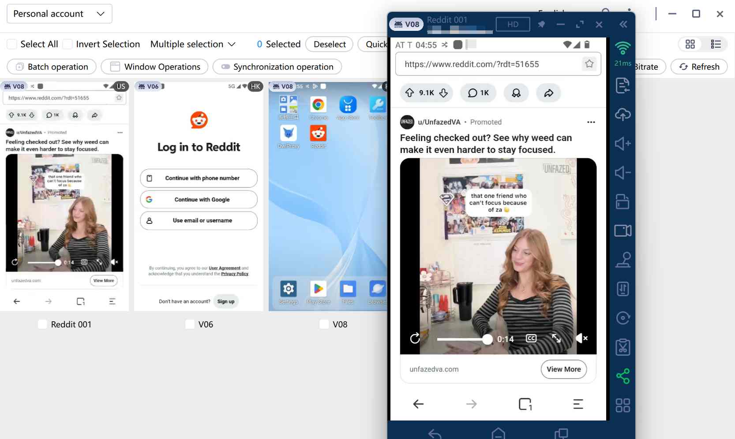
Task: Open the Multiple selection dropdown
Action: point(192,44)
